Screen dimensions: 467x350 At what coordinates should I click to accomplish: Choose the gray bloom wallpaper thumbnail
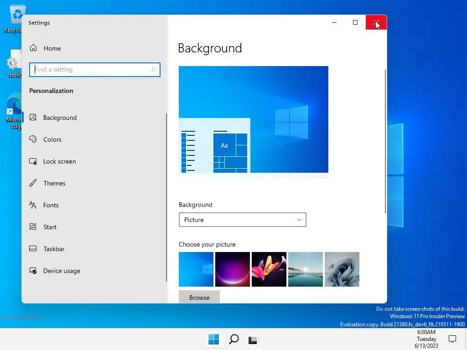pos(342,269)
